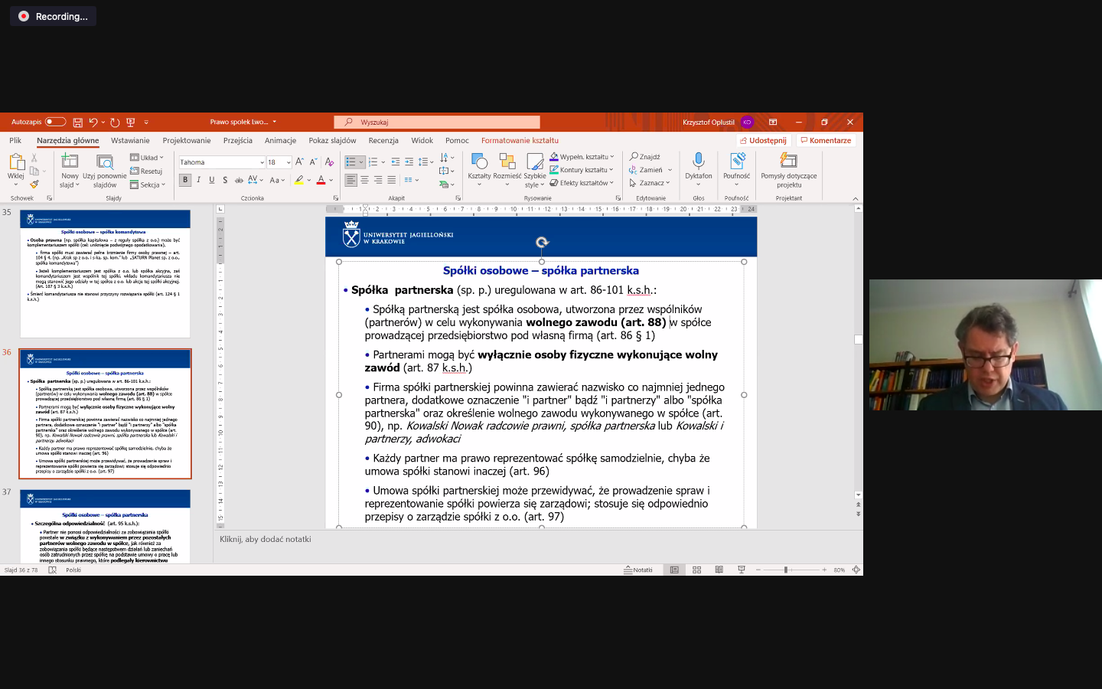Viewport: 1102px width, 689px height.
Task: Open the Tahoma font name dropdown
Action: pos(262,162)
